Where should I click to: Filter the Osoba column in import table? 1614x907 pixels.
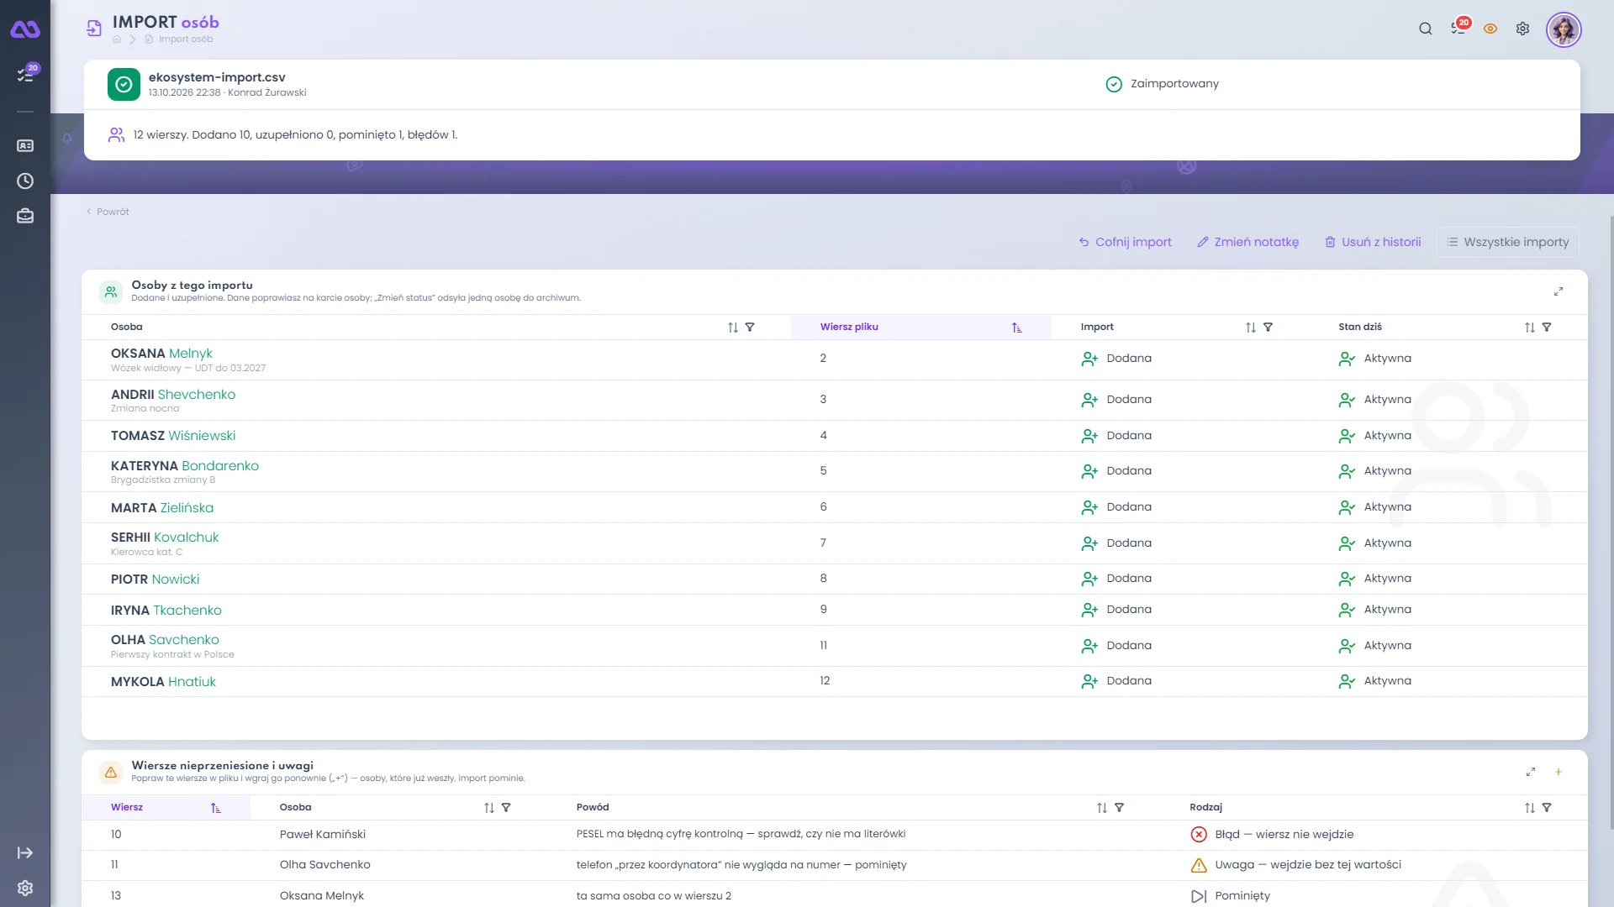point(750,328)
